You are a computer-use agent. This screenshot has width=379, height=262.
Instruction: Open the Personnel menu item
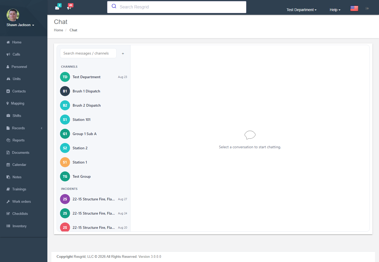tap(24, 67)
